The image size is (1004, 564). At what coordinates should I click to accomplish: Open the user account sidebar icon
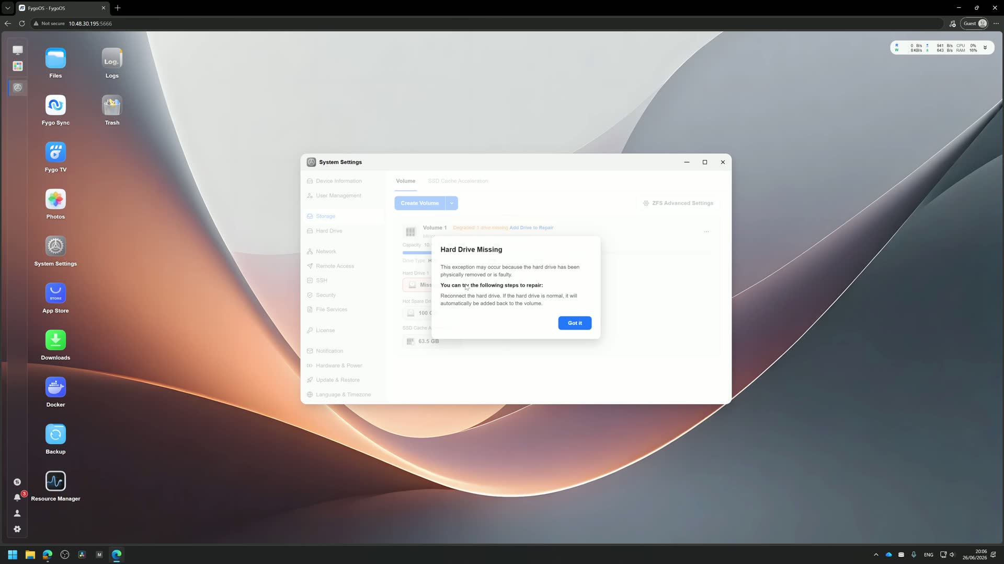17,513
